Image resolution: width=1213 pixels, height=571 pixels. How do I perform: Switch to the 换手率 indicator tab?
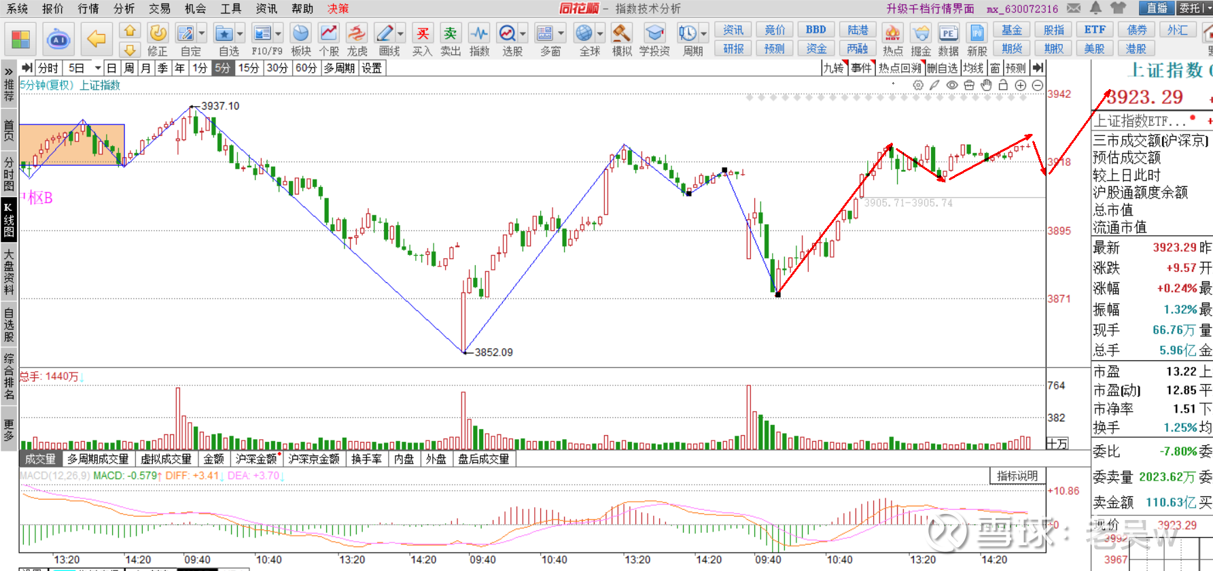point(366,460)
